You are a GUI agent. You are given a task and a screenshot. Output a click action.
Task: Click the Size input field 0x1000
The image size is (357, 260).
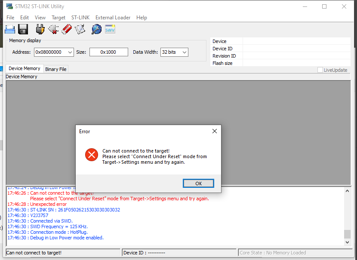pos(108,52)
